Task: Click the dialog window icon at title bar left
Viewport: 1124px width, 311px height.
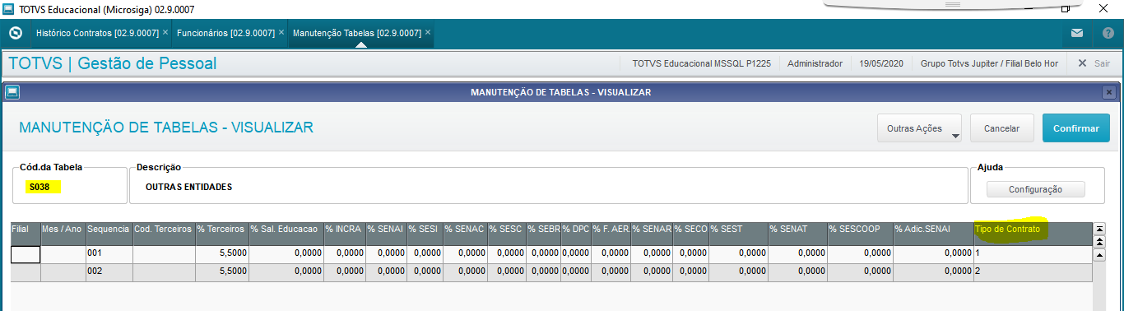Action: click(x=12, y=92)
